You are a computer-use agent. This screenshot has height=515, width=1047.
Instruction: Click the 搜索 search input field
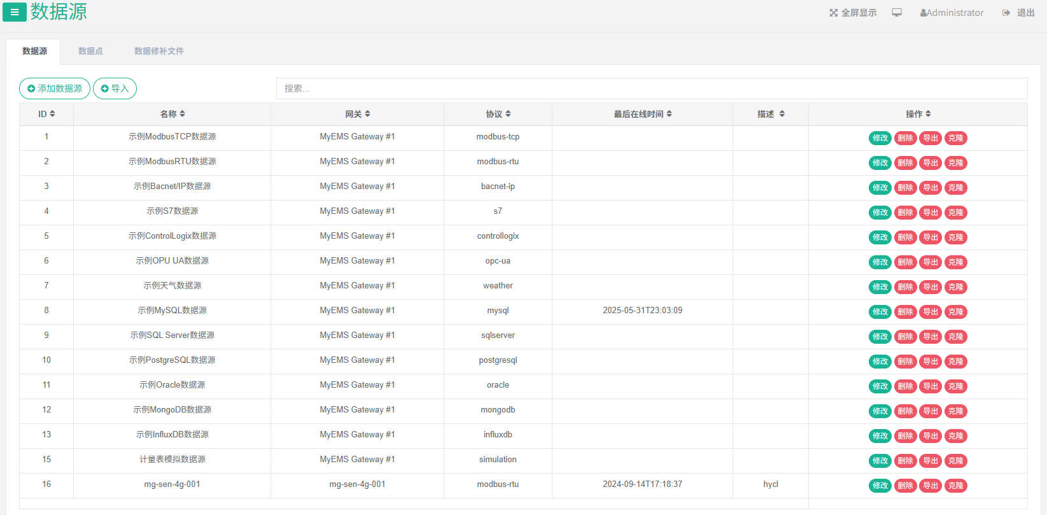tap(651, 88)
